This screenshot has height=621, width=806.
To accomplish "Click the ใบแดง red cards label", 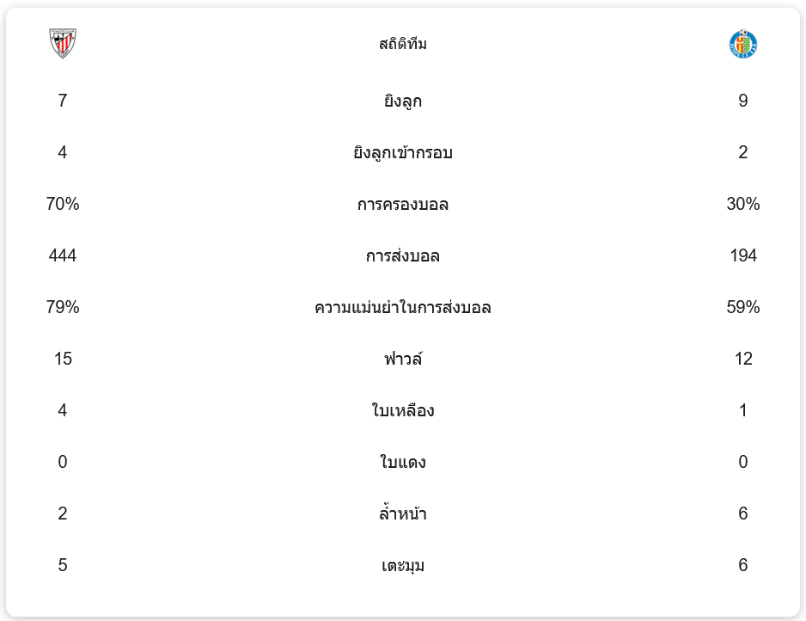I will point(403,463).
